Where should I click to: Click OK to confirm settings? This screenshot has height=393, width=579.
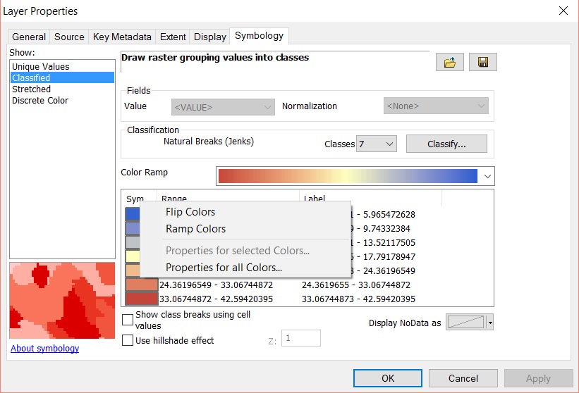tap(388, 378)
